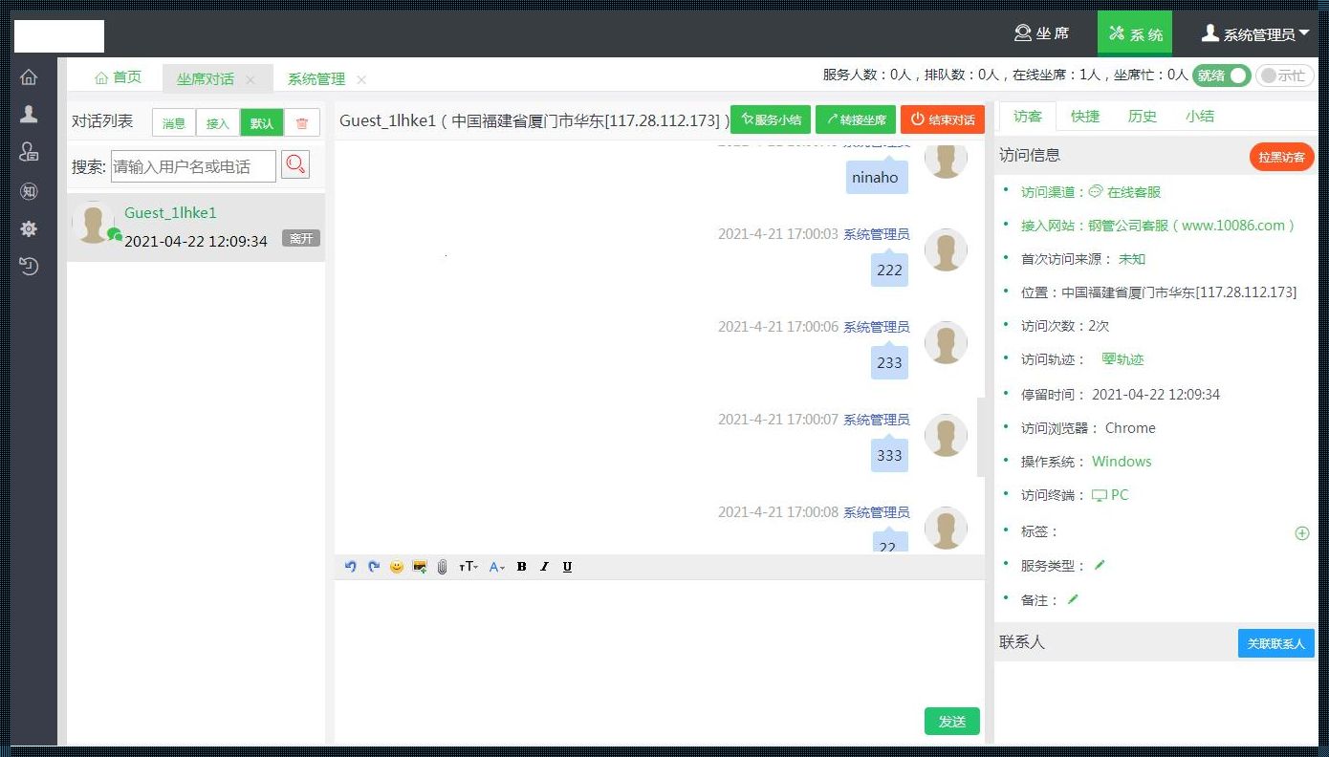Click the PC terminal value
The image size is (1329, 757).
click(1110, 495)
